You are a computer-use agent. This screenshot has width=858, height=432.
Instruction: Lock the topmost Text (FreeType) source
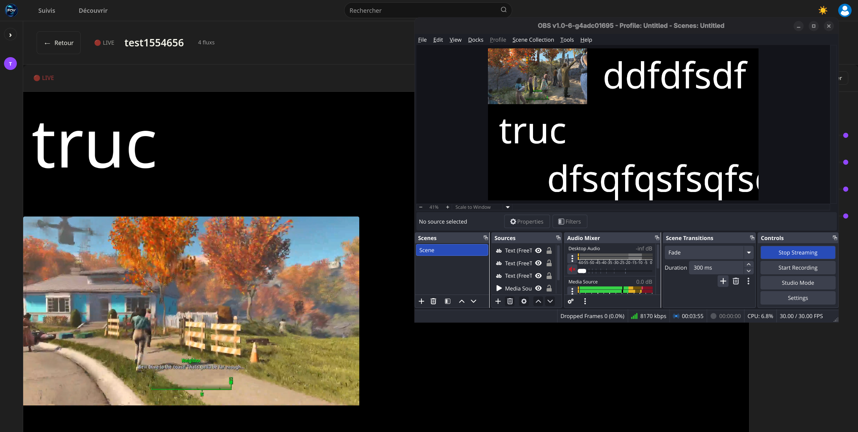pos(549,250)
